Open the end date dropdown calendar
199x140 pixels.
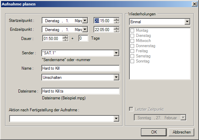(x=85, y=29)
